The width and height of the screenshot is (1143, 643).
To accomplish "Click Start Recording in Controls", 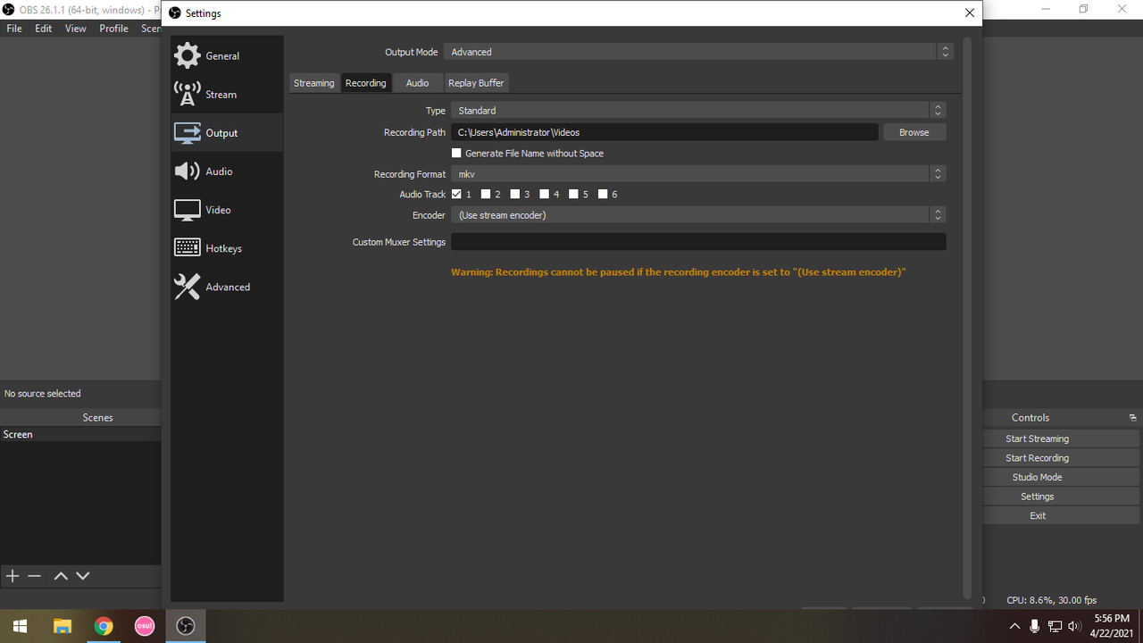I will click(1037, 458).
